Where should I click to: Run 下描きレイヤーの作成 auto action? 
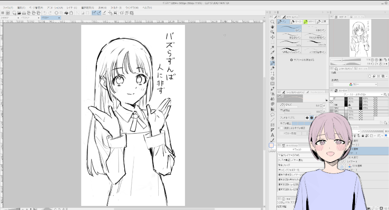pyautogui.click(x=294, y=155)
